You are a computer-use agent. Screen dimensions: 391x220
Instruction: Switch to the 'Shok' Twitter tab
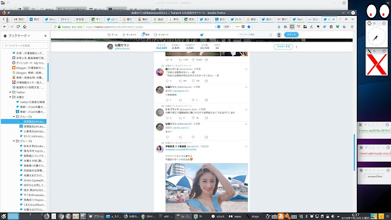[x=50, y=19]
